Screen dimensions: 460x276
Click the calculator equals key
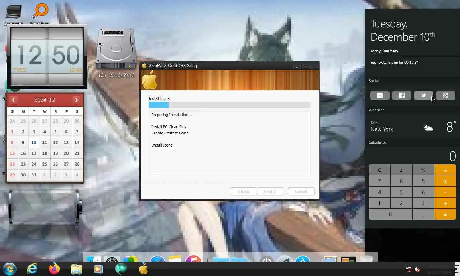[x=445, y=215]
